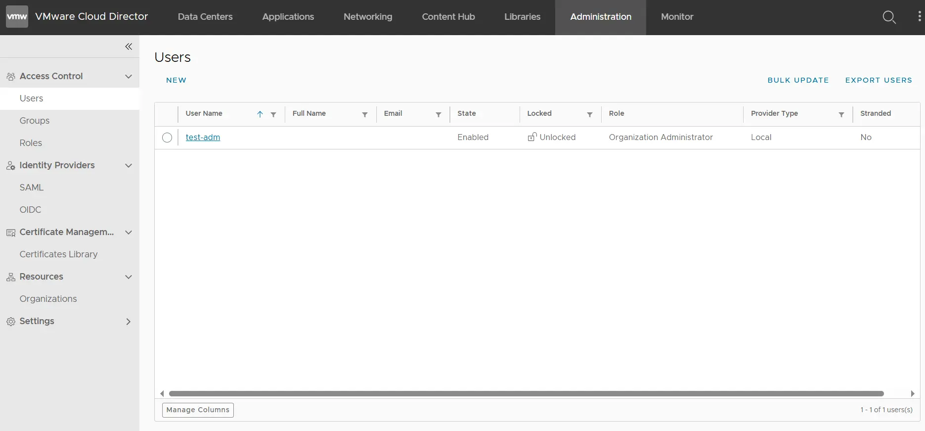Image resolution: width=925 pixels, height=431 pixels.
Task: Collapse the Resources section chevron
Action: [129, 277]
